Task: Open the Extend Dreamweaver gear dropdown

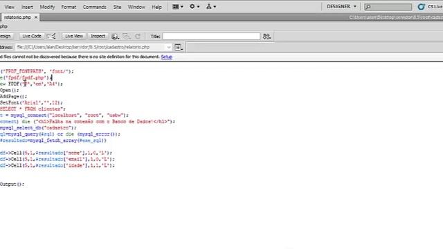Action: pyautogui.click(x=195, y=6)
